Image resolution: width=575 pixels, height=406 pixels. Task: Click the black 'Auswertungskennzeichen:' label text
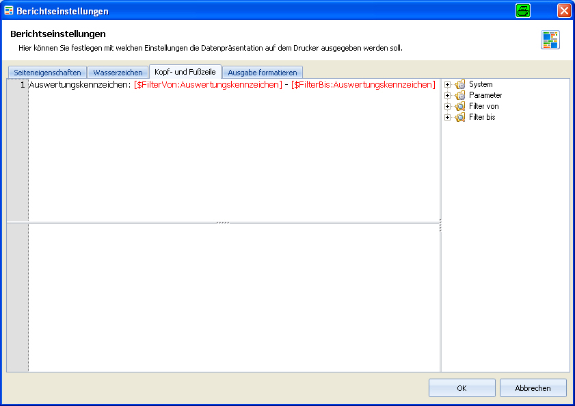click(x=80, y=85)
